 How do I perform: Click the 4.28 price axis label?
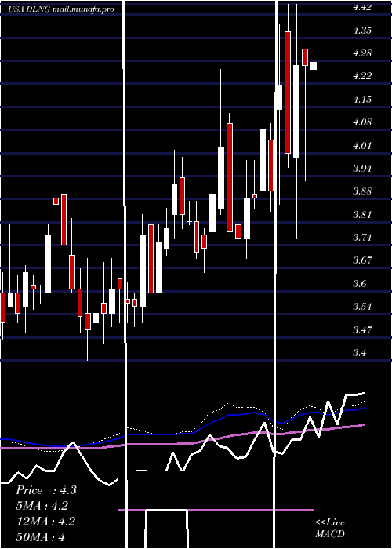[362, 53]
